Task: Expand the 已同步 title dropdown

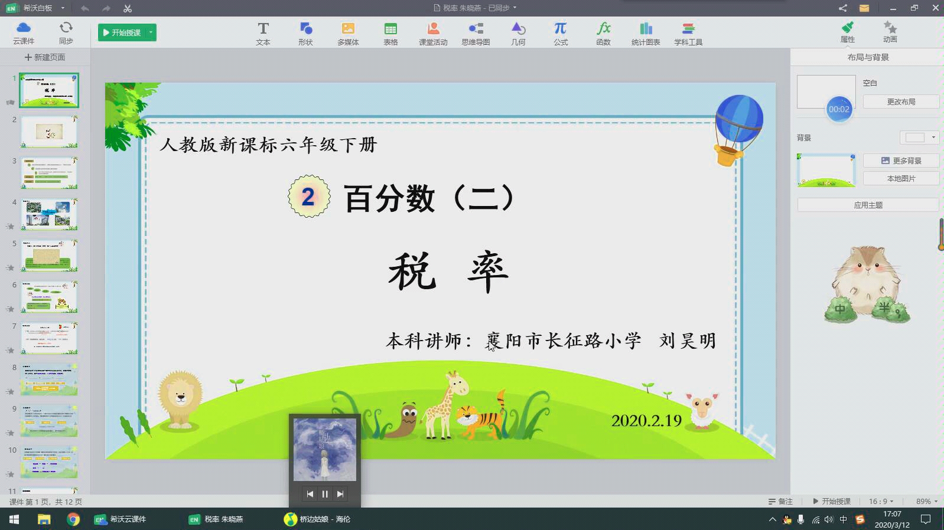Action: click(515, 8)
